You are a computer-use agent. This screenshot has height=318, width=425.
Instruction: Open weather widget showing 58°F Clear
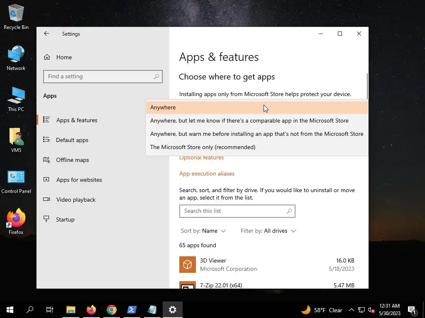(322, 310)
